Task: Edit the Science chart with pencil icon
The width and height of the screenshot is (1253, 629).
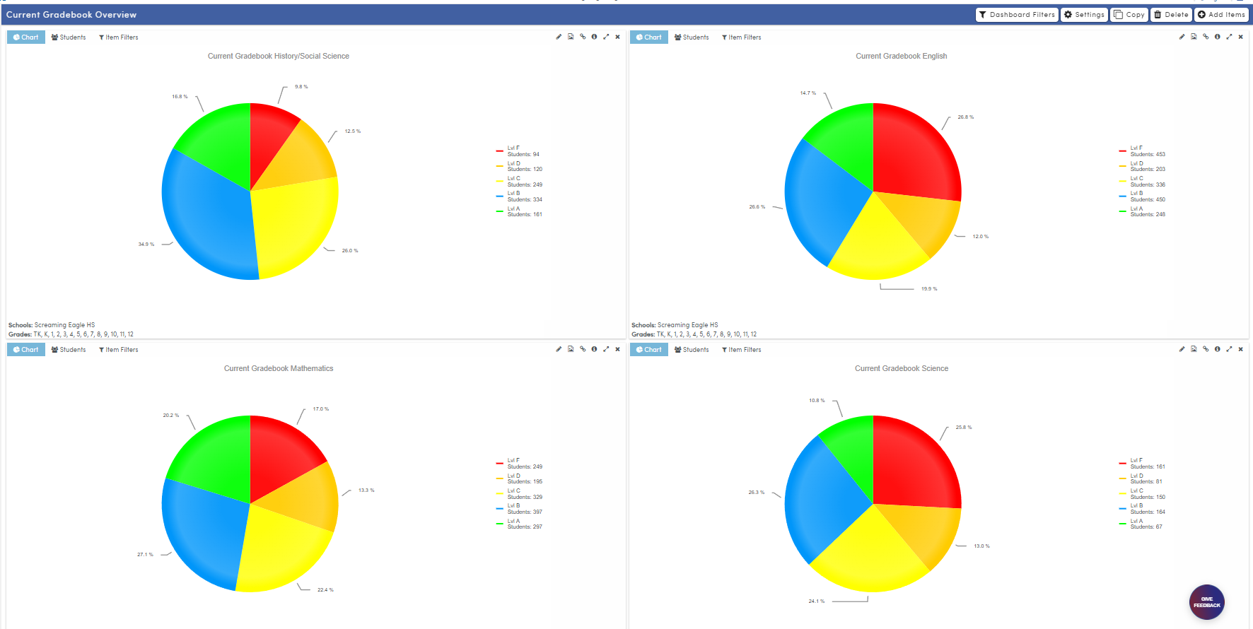Action: click(1182, 349)
